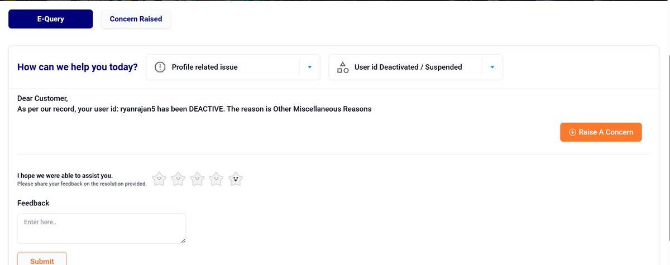Open User id Deactivated / Suspended dropdown
The image size is (670, 265).
[x=415, y=67]
